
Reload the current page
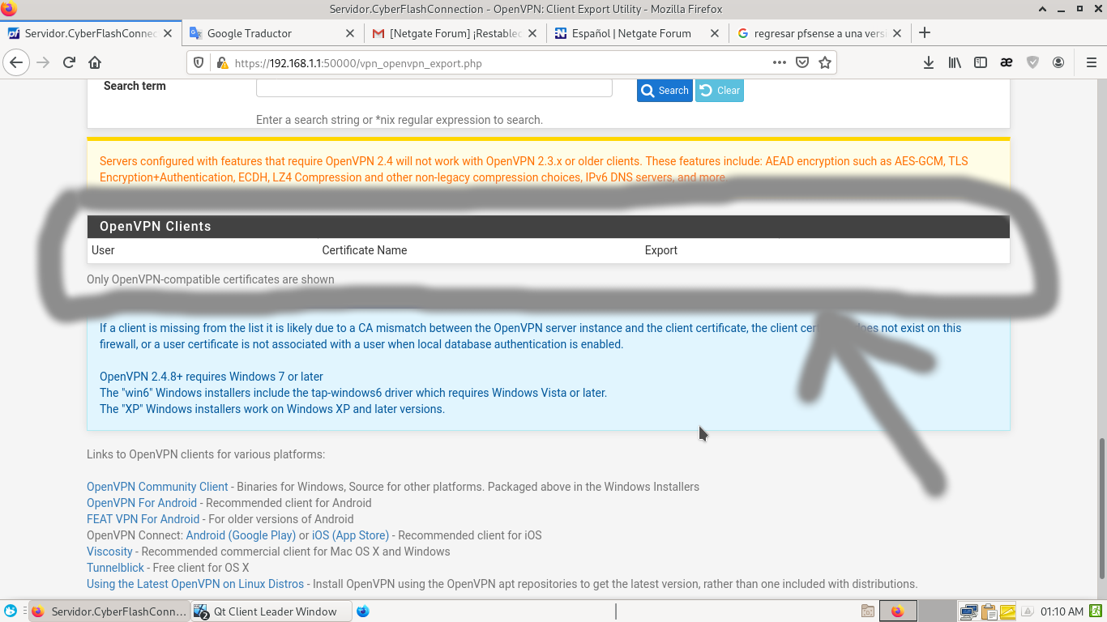tap(69, 62)
